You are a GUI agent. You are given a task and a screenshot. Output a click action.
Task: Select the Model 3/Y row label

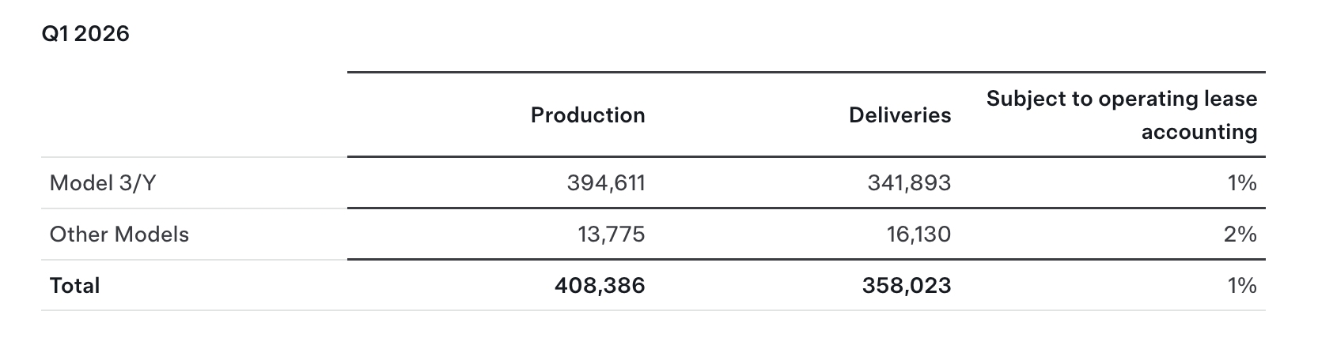[103, 183]
